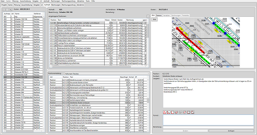Sort Aufmaß list by Name column header

(24, 14)
